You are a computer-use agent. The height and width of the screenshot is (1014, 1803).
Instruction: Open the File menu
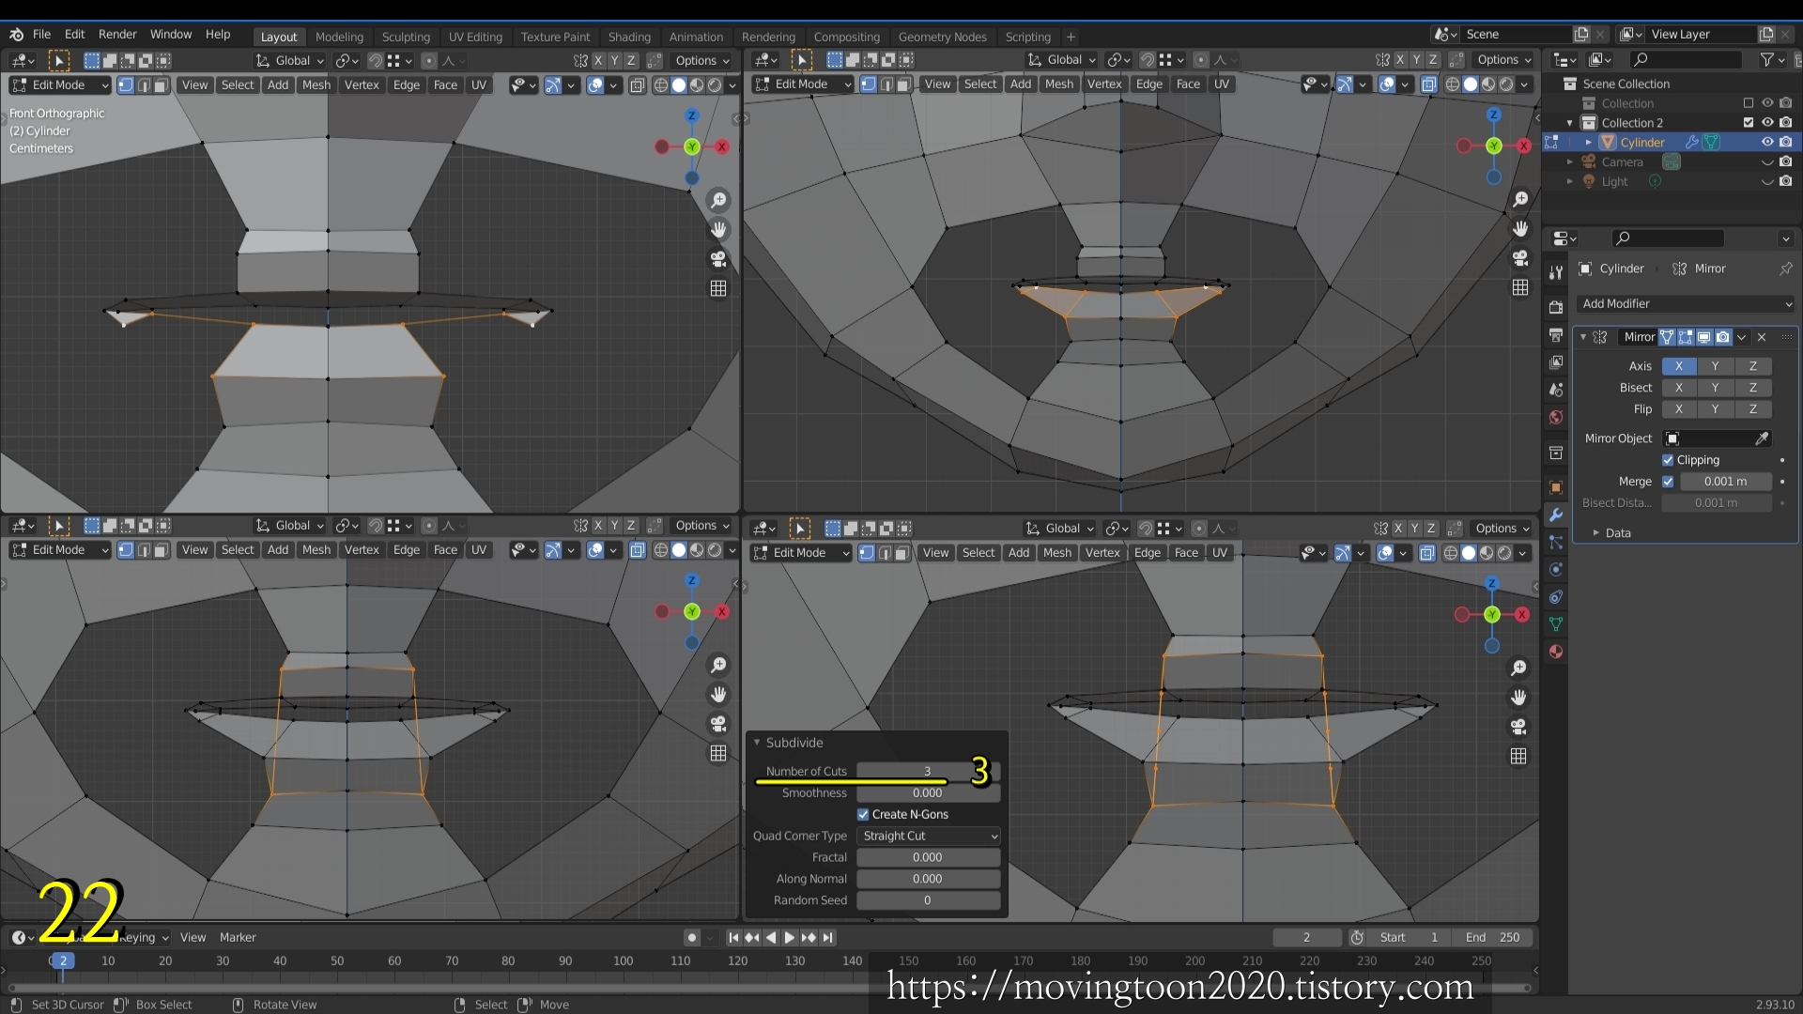click(41, 34)
